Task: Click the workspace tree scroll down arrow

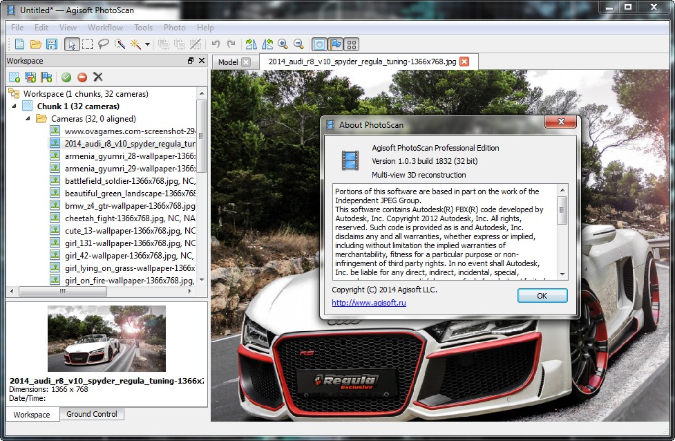Action: coord(201,280)
